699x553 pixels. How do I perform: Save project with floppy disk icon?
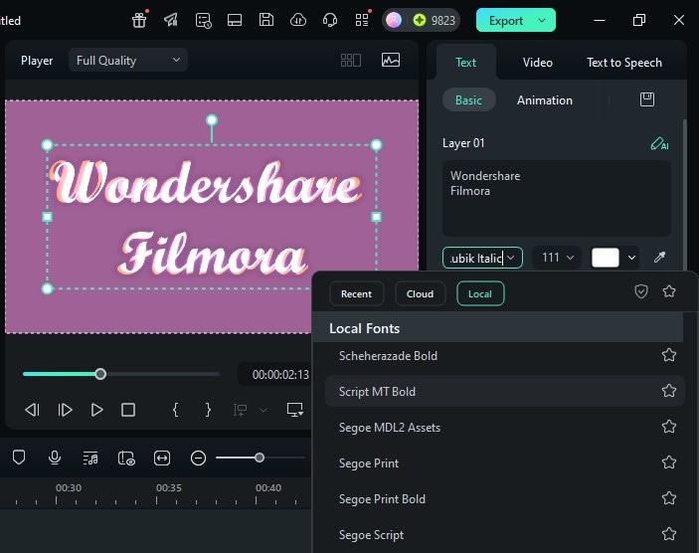(266, 20)
